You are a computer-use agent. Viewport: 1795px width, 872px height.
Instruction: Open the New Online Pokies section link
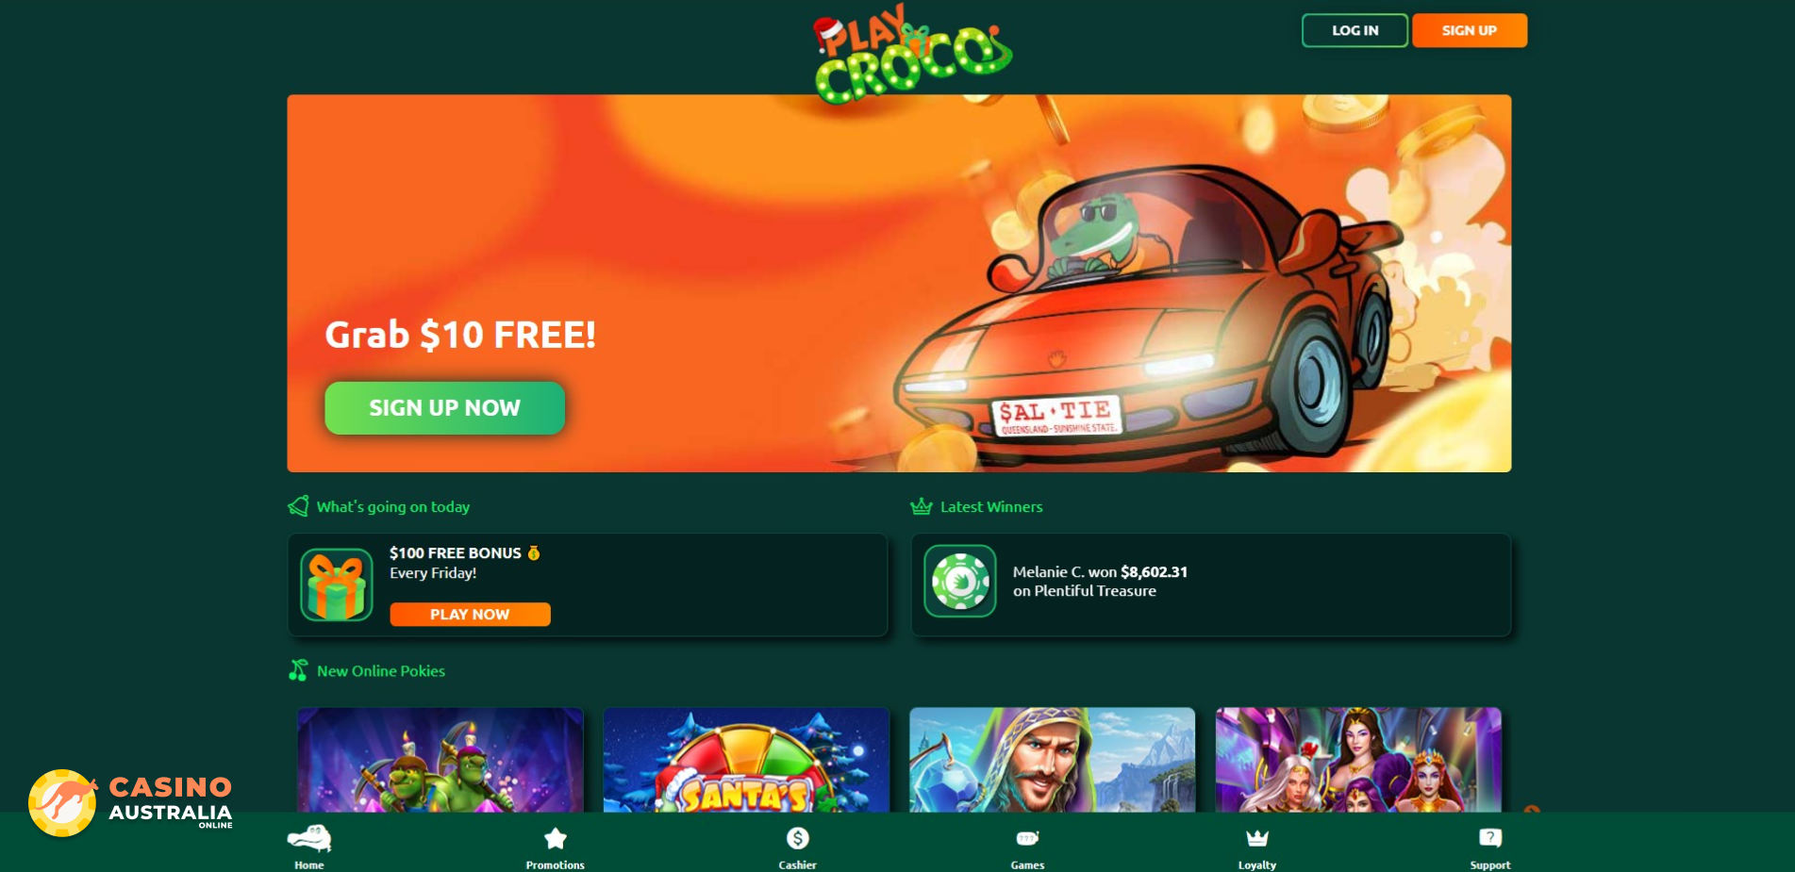point(381,671)
